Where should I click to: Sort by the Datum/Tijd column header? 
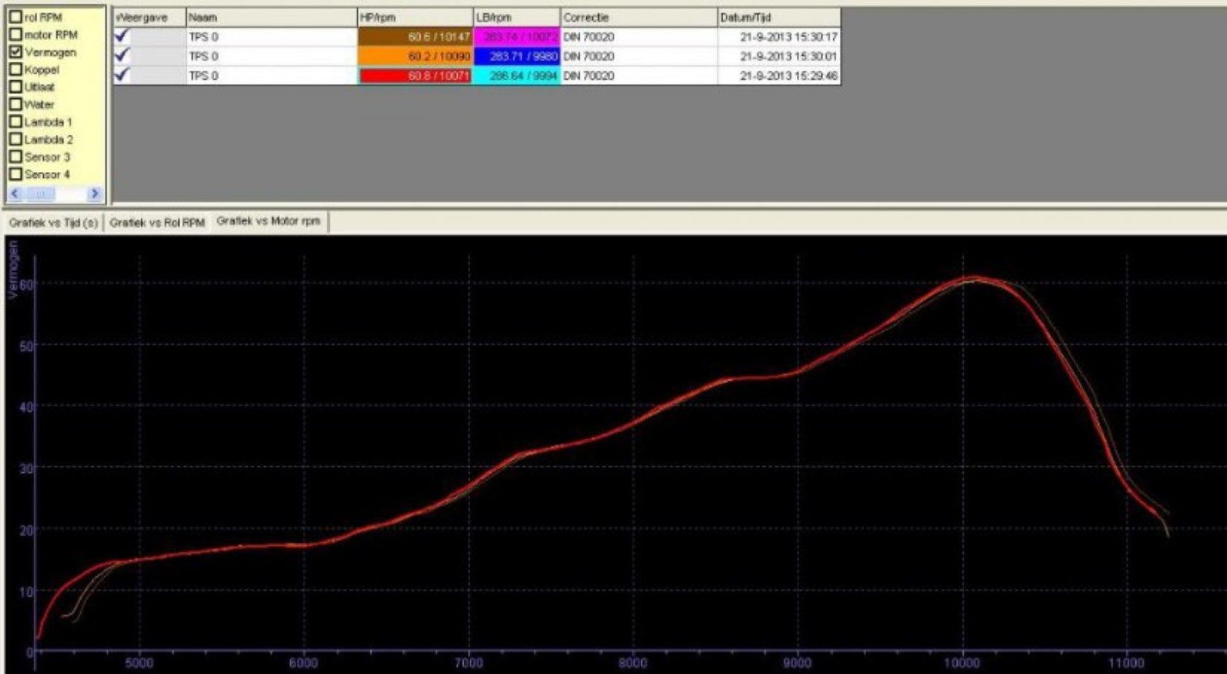click(x=779, y=17)
